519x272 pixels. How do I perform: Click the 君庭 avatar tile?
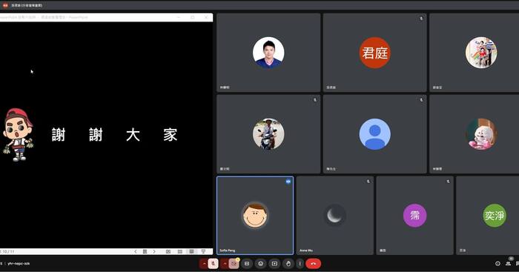point(374,53)
